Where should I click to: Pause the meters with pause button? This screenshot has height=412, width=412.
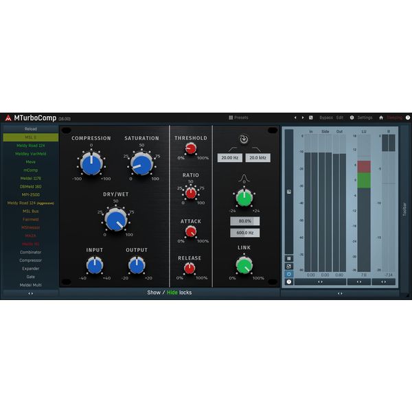point(289,259)
